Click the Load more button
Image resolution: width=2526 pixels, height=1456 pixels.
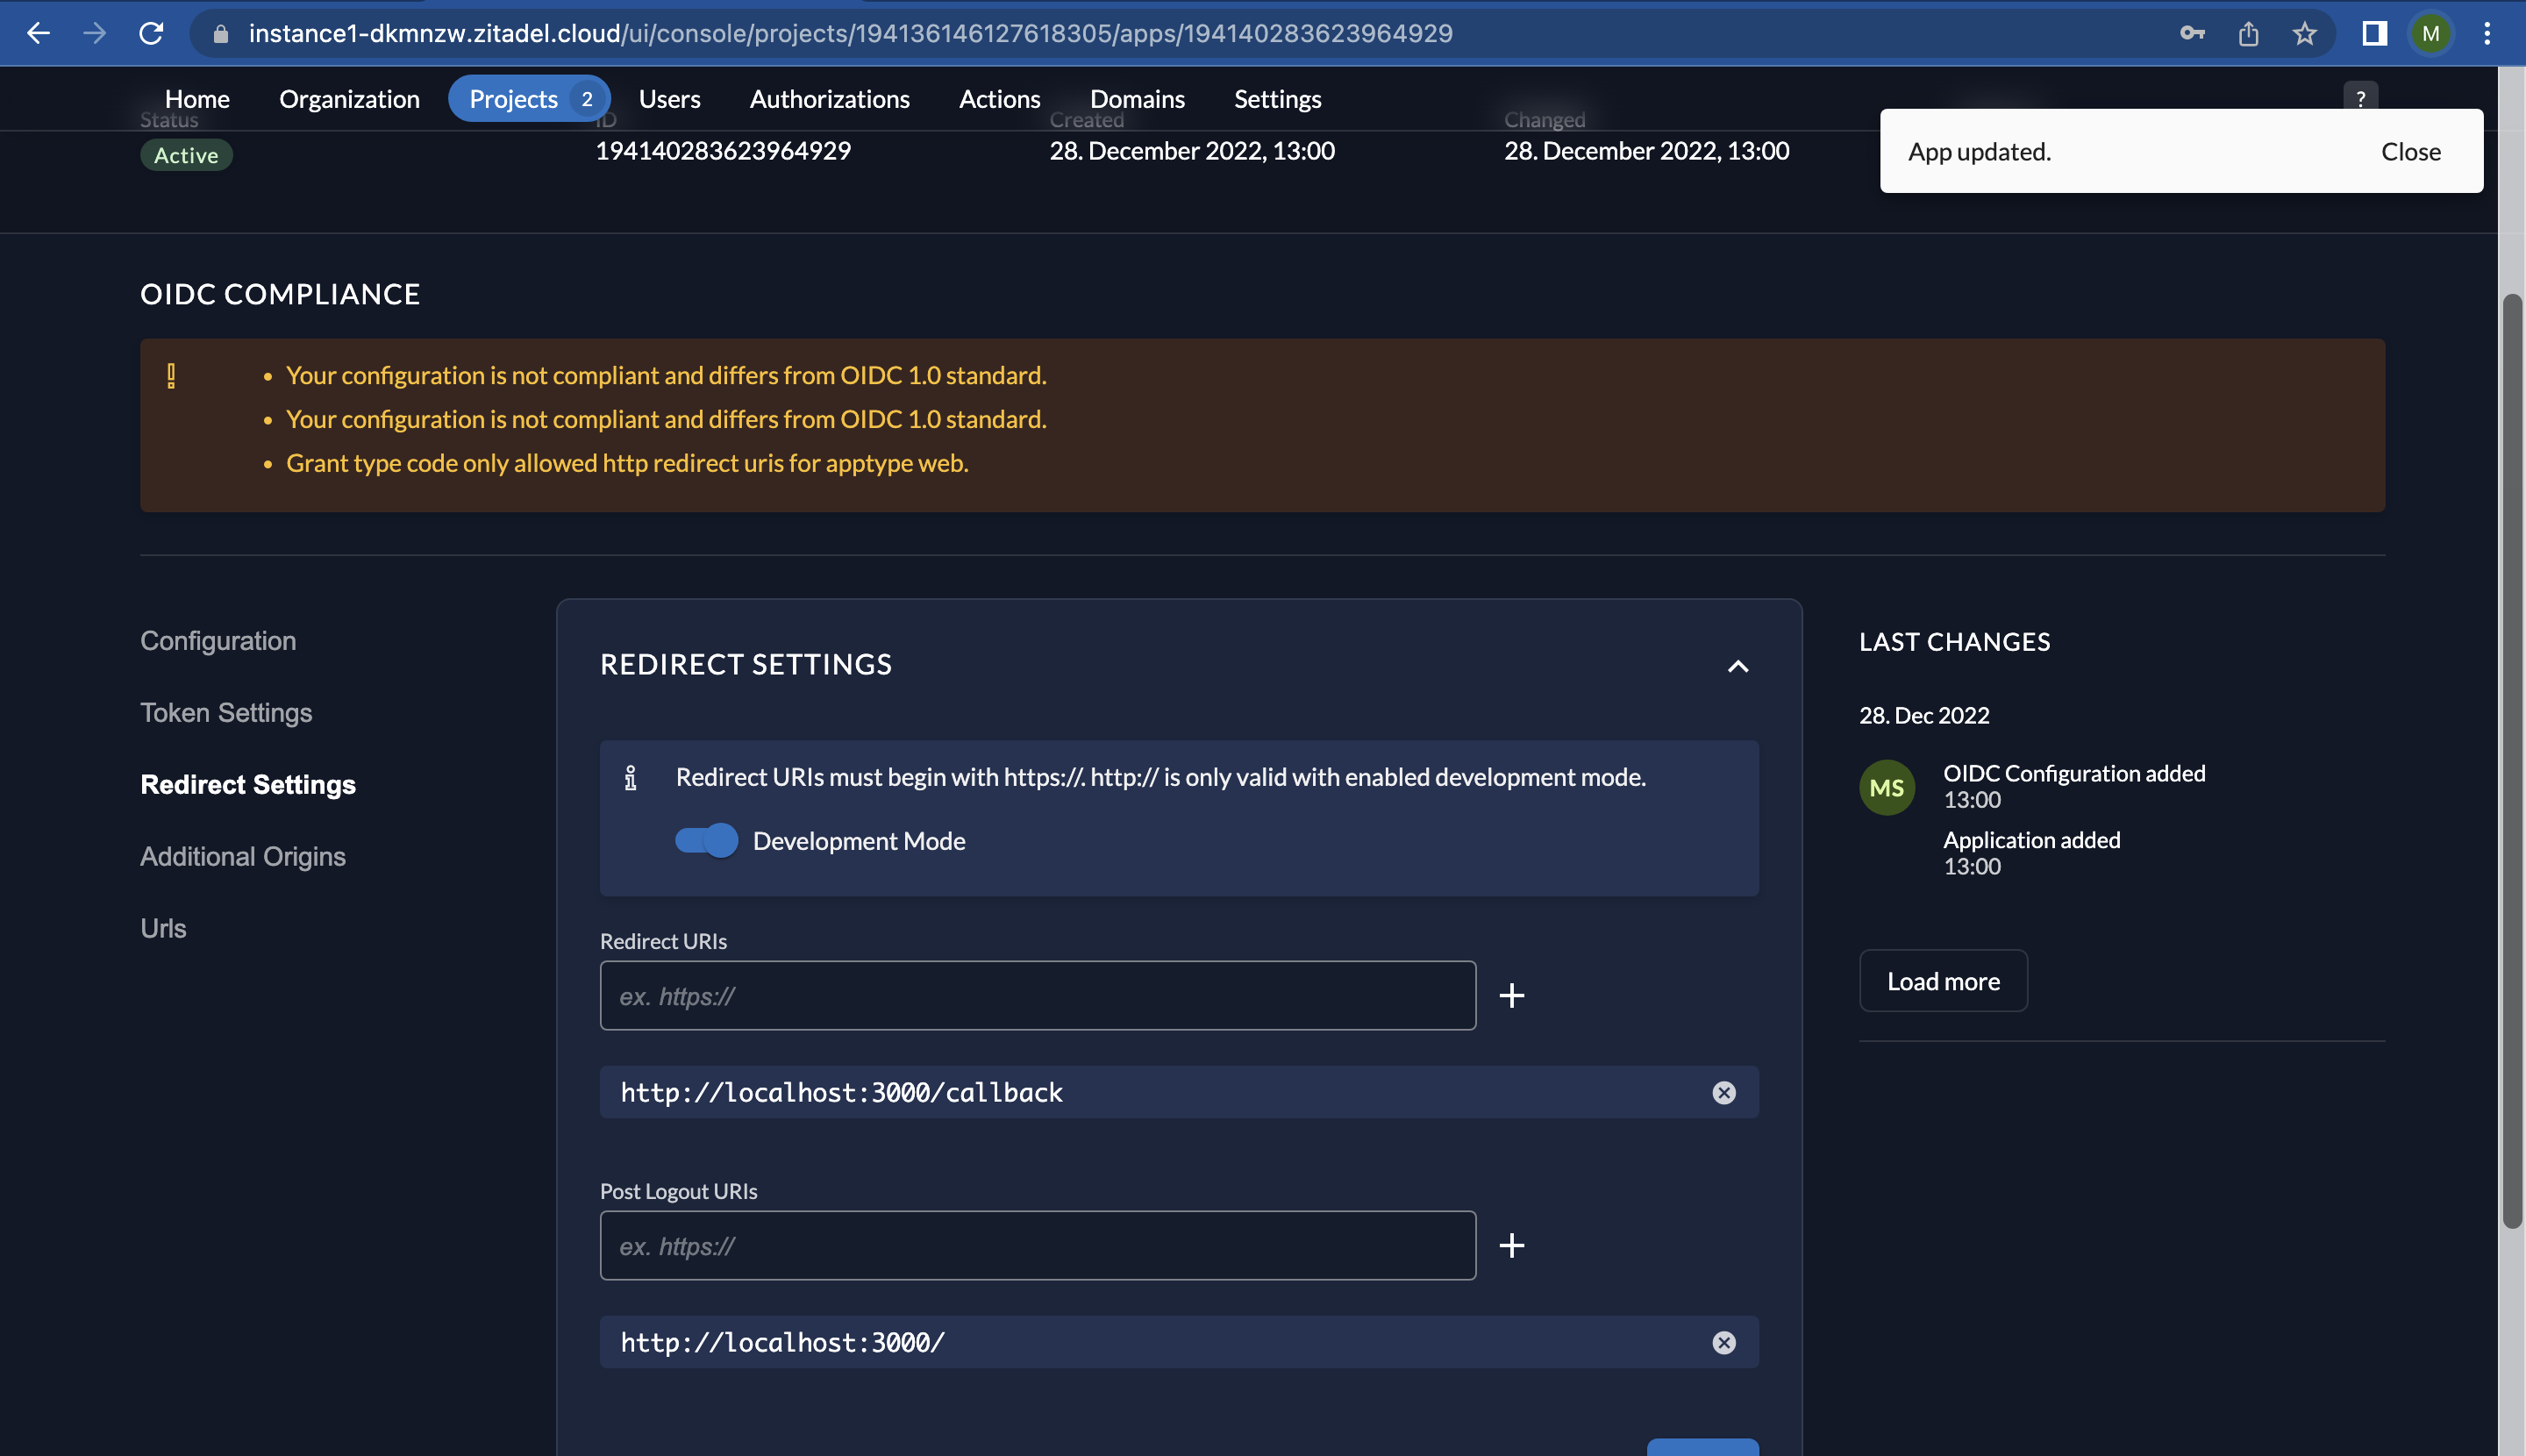coord(1942,981)
